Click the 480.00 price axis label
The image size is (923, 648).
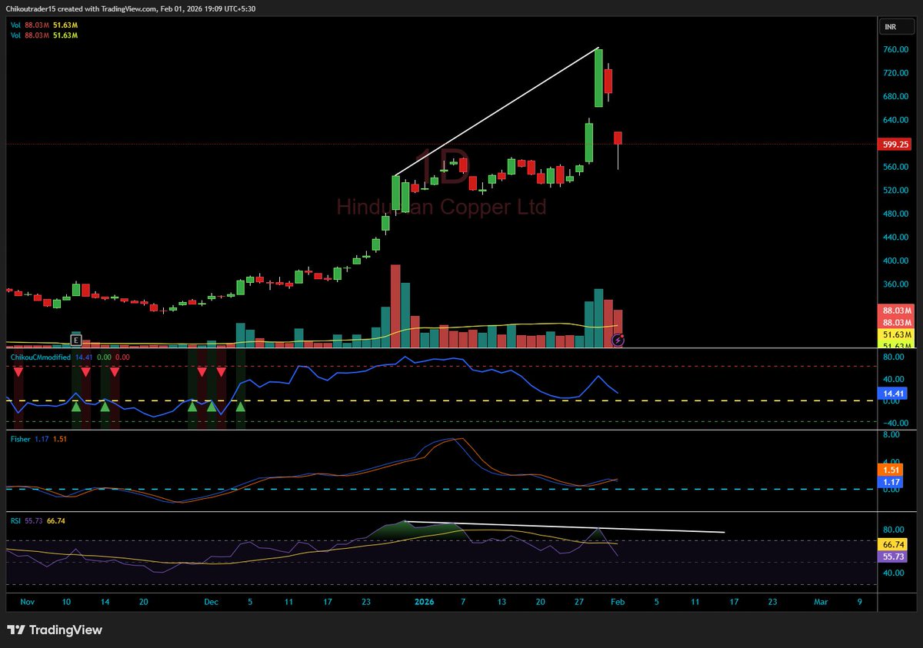coord(897,214)
